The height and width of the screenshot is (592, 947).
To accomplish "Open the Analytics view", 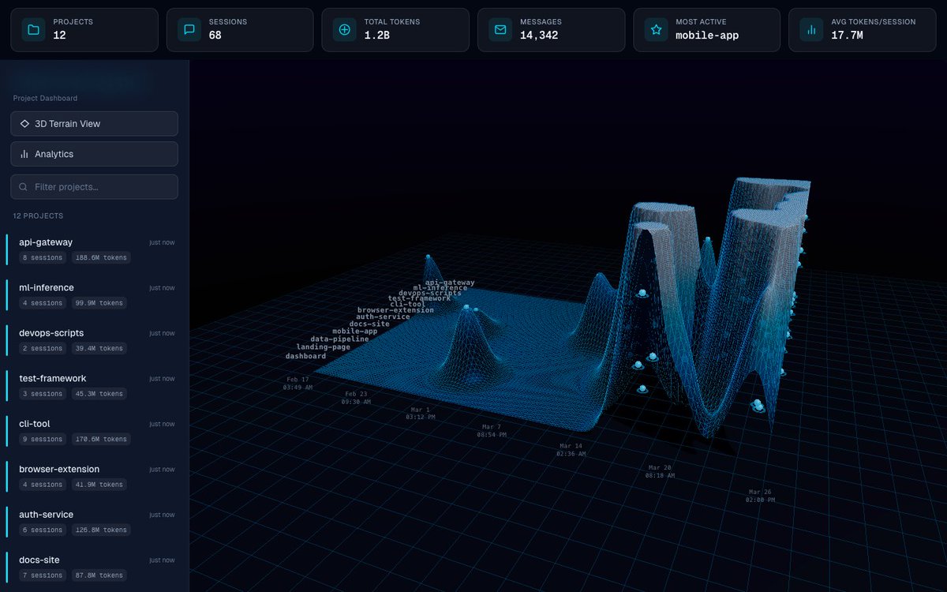I will pyautogui.click(x=94, y=154).
